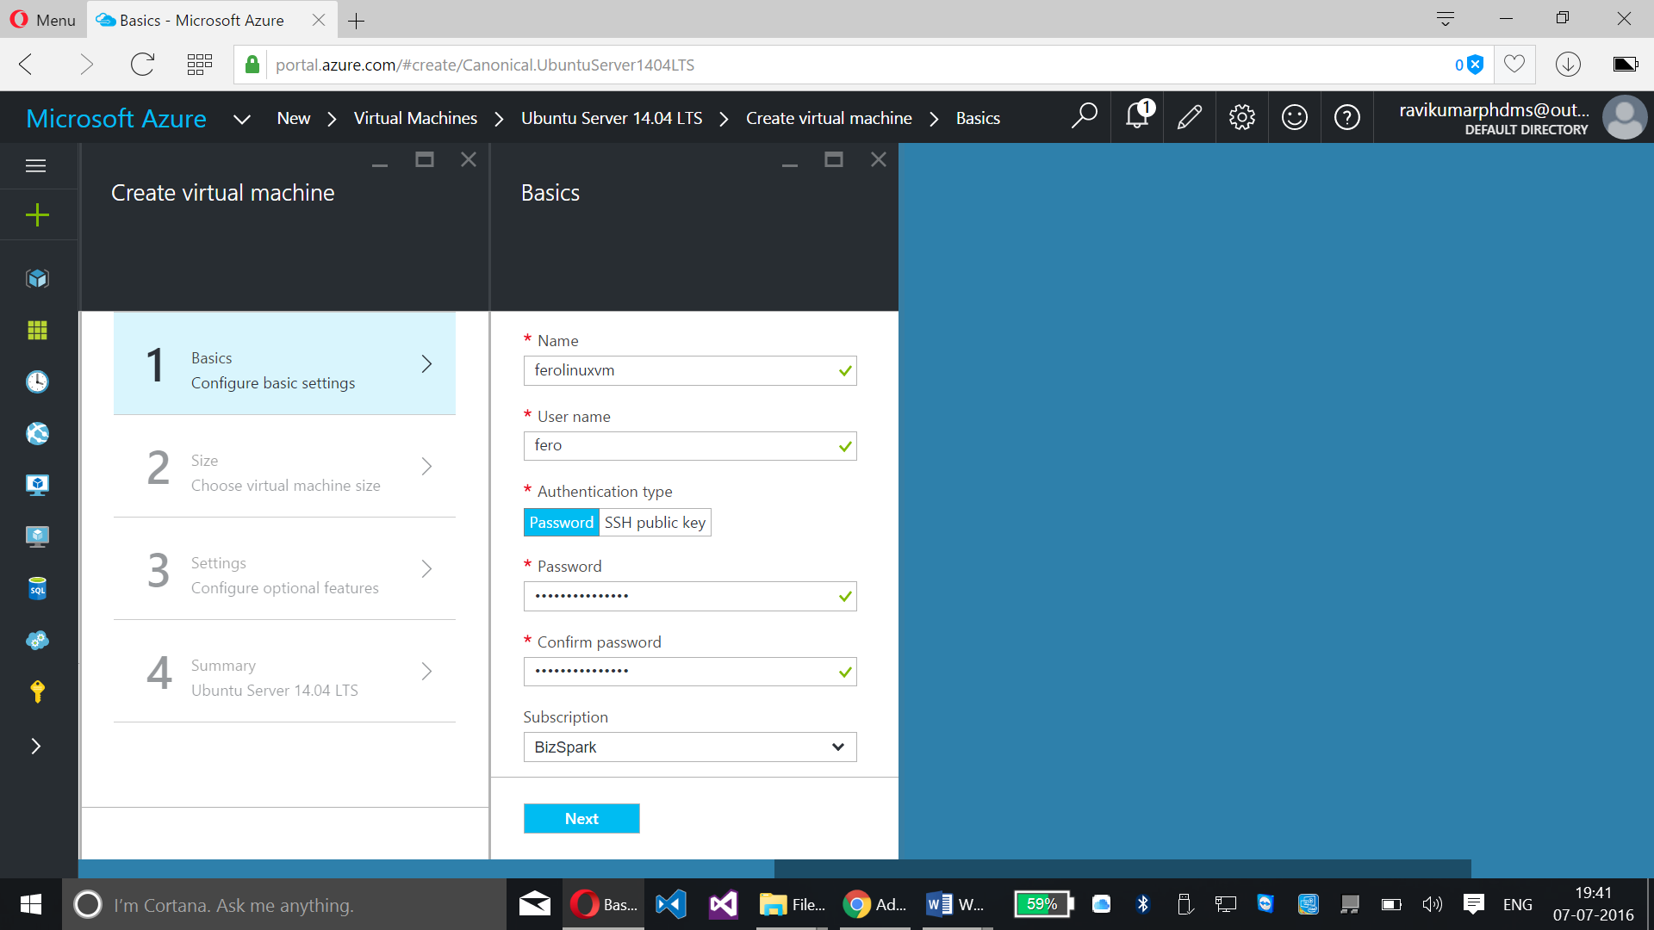Viewport: 1654px width, 930px height.
Task: Click the Name field ferolinuxvm
Action: pos(690,370)
